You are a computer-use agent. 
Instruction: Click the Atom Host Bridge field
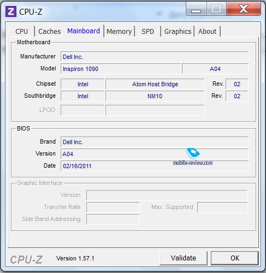pos(155,84)
